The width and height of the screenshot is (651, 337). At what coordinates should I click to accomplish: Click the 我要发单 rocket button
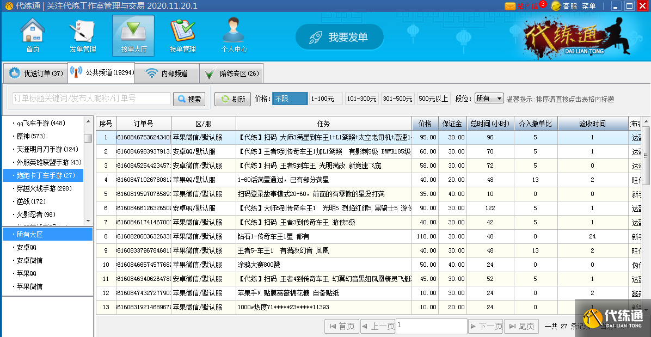click(340, 37)
